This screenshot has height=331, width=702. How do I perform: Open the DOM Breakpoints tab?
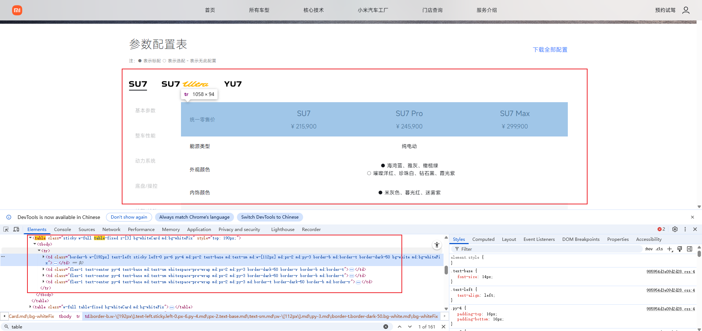pyautogui.click(x=581, y=239)
